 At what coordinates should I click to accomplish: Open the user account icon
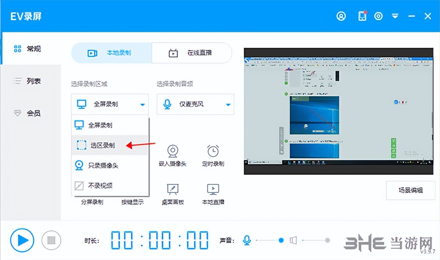(341, 16)
